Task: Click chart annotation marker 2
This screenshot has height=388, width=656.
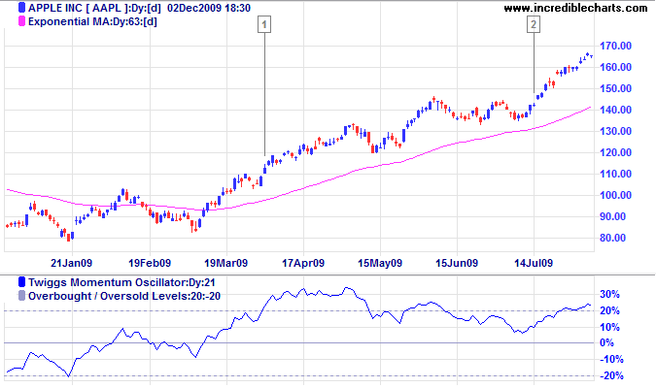Action: click(534, 24)
